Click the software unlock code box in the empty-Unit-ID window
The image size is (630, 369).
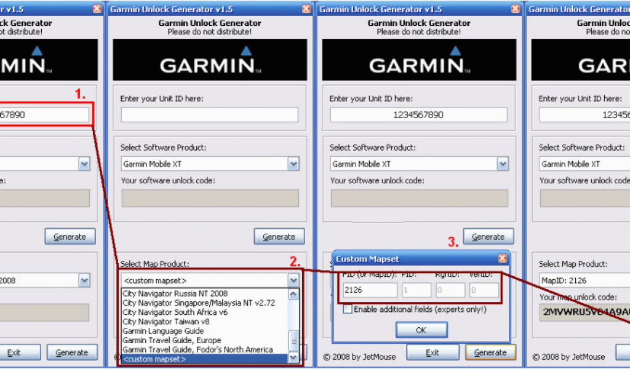pos(210,199)
